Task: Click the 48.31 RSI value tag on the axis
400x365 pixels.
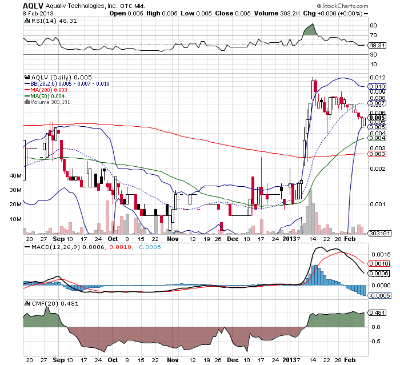Action: pos(377,45)
